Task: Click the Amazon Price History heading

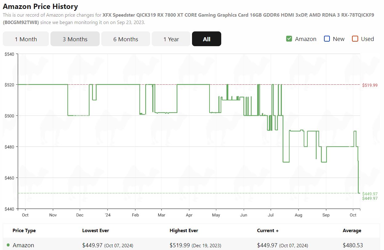Action: pyautogui.click(x=40, y=6)
